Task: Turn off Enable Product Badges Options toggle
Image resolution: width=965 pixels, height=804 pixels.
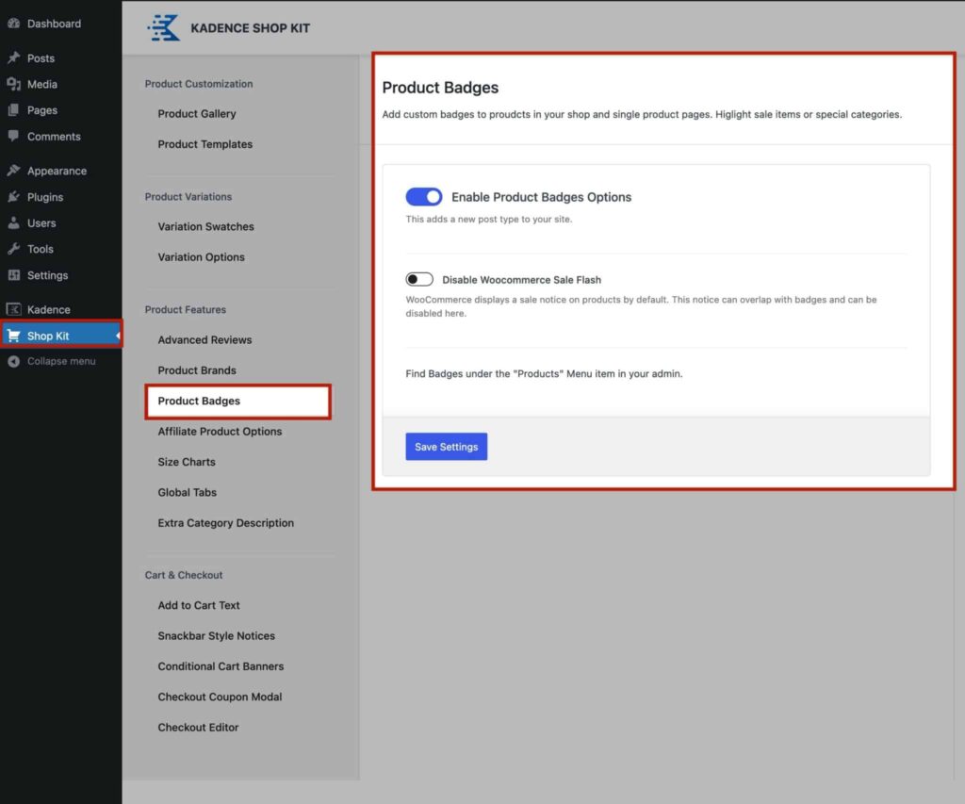Action: click(x=423, y=197)
